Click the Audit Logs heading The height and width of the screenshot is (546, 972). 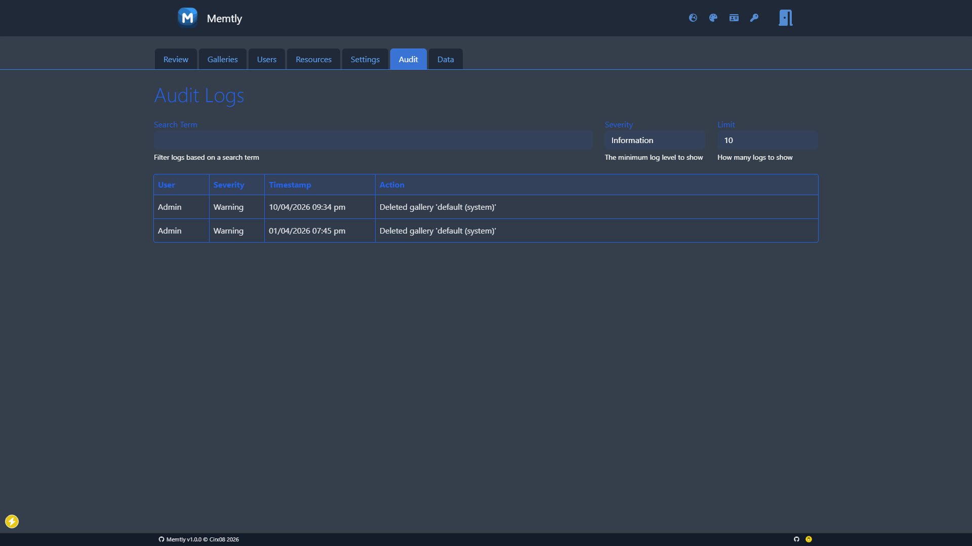199,96
